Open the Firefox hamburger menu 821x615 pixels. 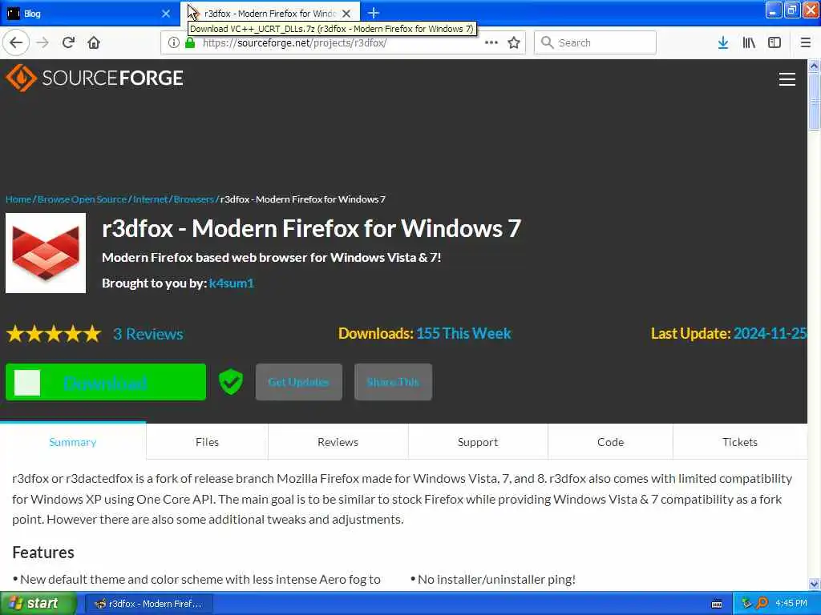point(805,42)
